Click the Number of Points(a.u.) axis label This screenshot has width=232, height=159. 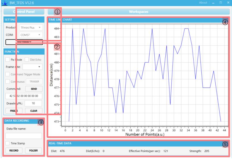click(x=145, y=134)
